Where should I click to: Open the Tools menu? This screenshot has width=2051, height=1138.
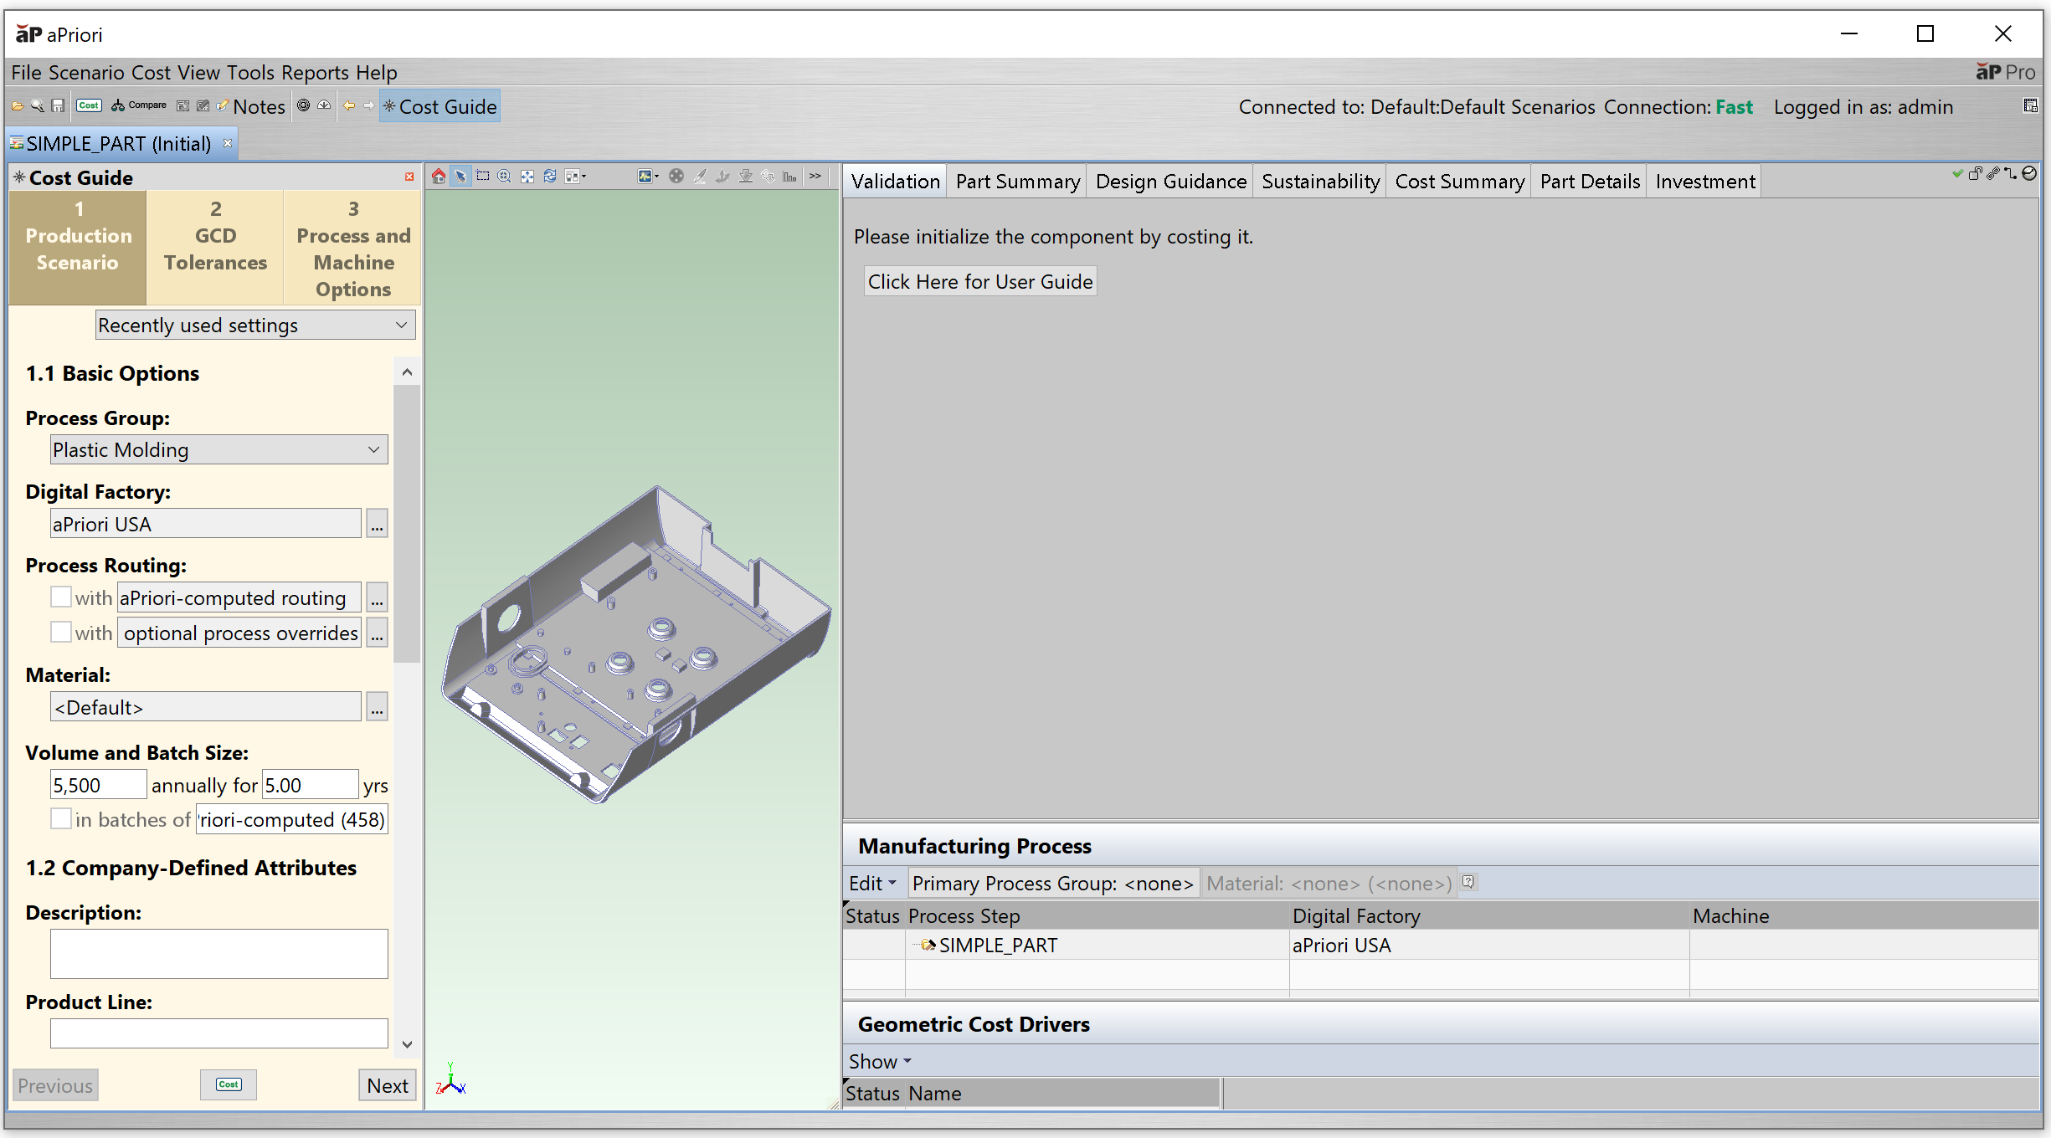pos(250,73)
